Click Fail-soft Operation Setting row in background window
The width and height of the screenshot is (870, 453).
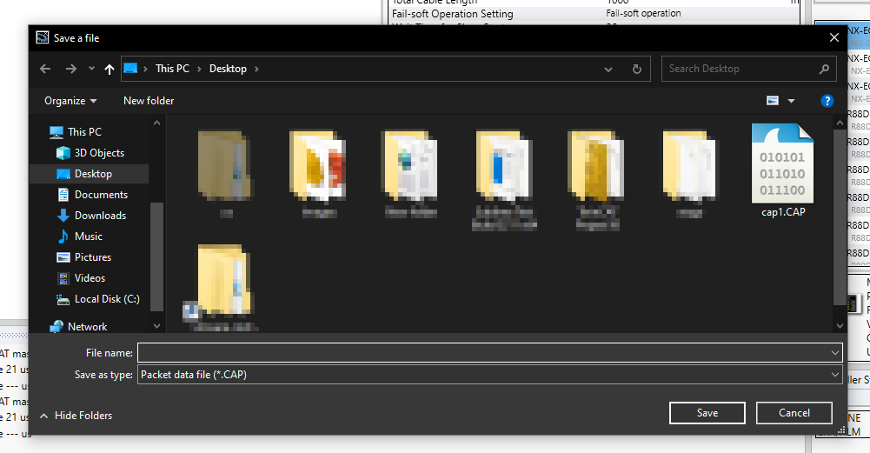tap(594, 14)
